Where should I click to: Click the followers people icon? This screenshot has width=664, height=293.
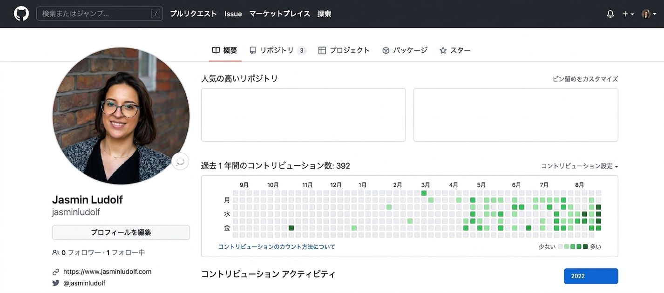click(56, 253)
